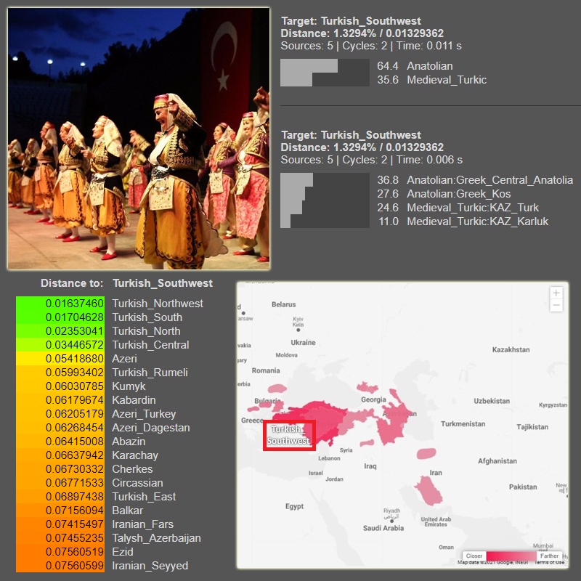Click the green 0.01637460 distance cell

click(60, 304)
